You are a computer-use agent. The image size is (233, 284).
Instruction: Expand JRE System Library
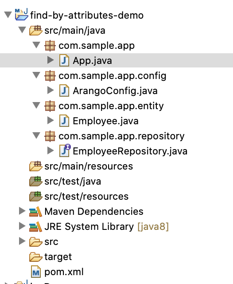[22, 226]
